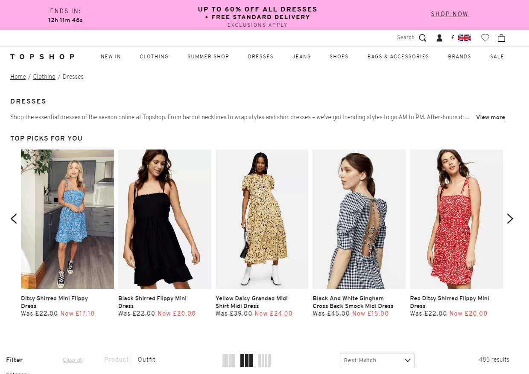Click the search magnifier icon
Image resolution: width=529 pixels, height=374 pixels.
[x=423, y=38]
